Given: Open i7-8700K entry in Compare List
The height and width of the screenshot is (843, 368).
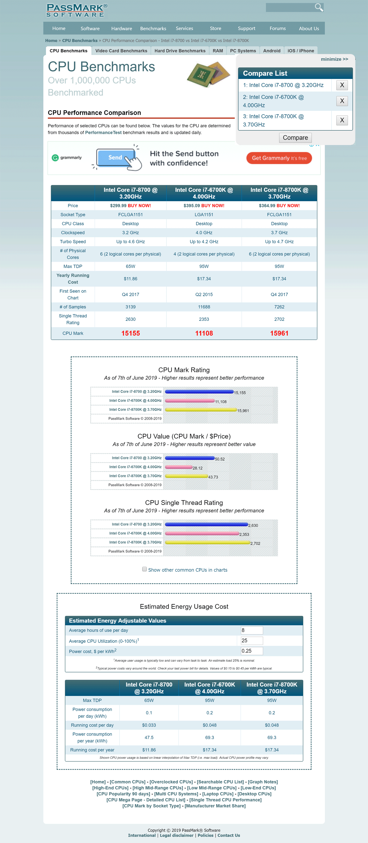Looking at the screenshot, I should click(x=273, y=120).
